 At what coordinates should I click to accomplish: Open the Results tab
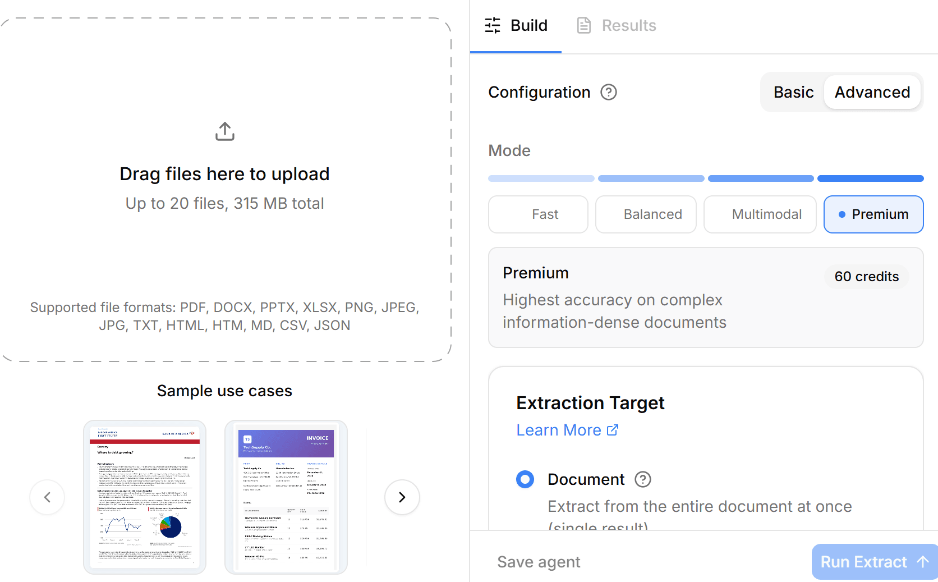click(617, 25)
